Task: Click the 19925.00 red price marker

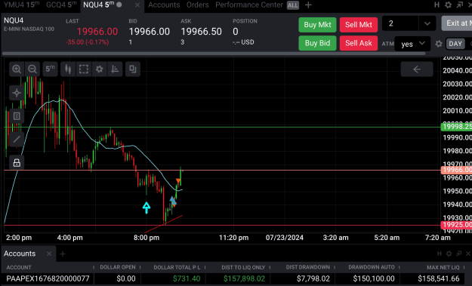Action: tap(456, 225)
